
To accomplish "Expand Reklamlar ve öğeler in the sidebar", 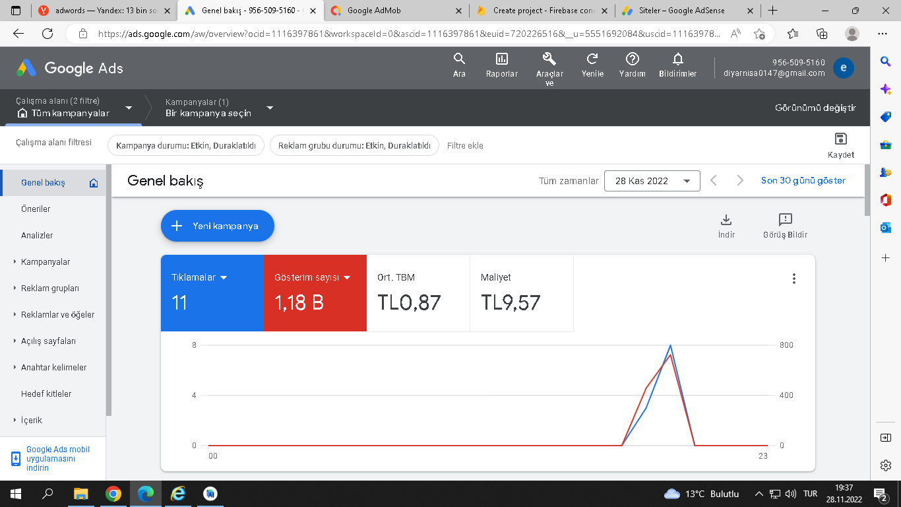I will [15, 315].
